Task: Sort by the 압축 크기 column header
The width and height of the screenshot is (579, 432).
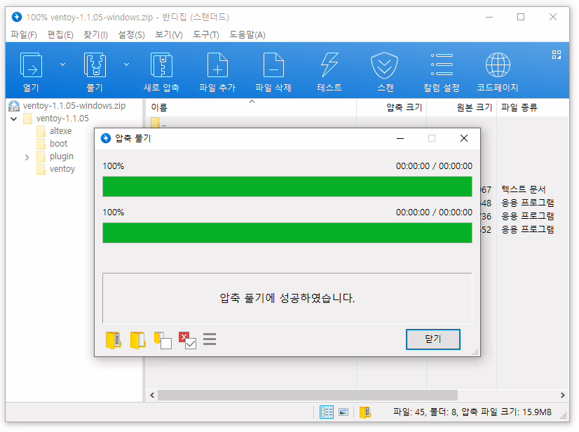Action: [391, 107]
